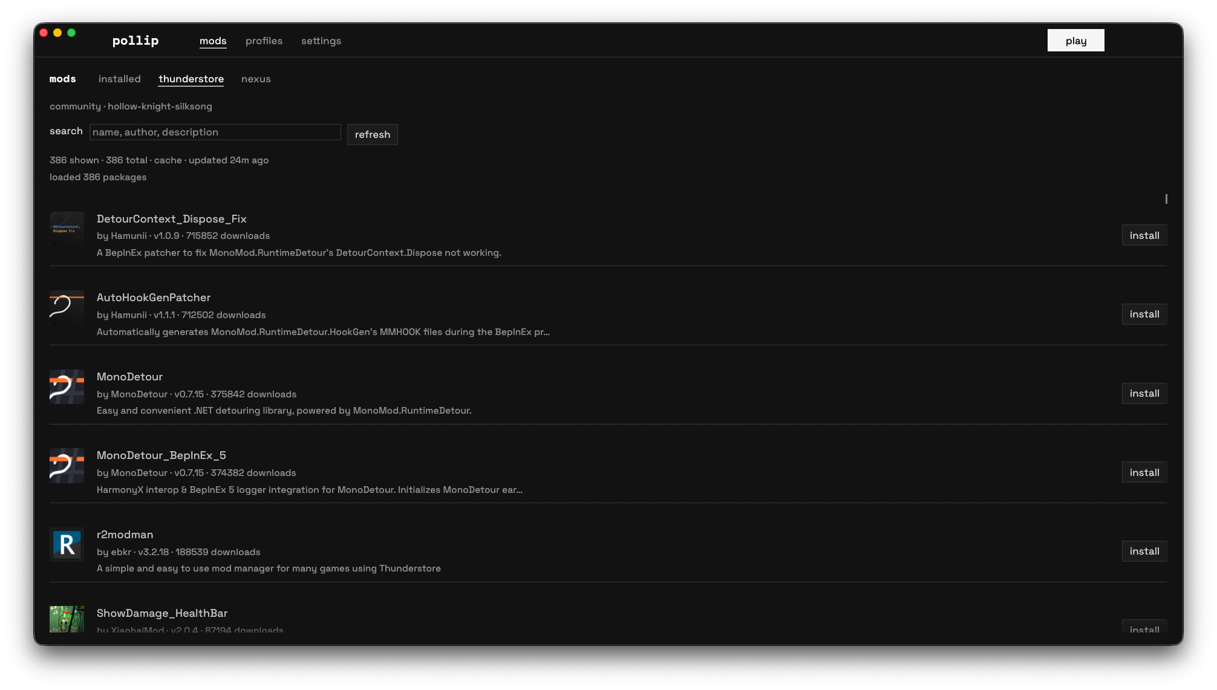This screenshot has height=690, width=1217.
Task: Install r2modman
Action: (1144, 551)
